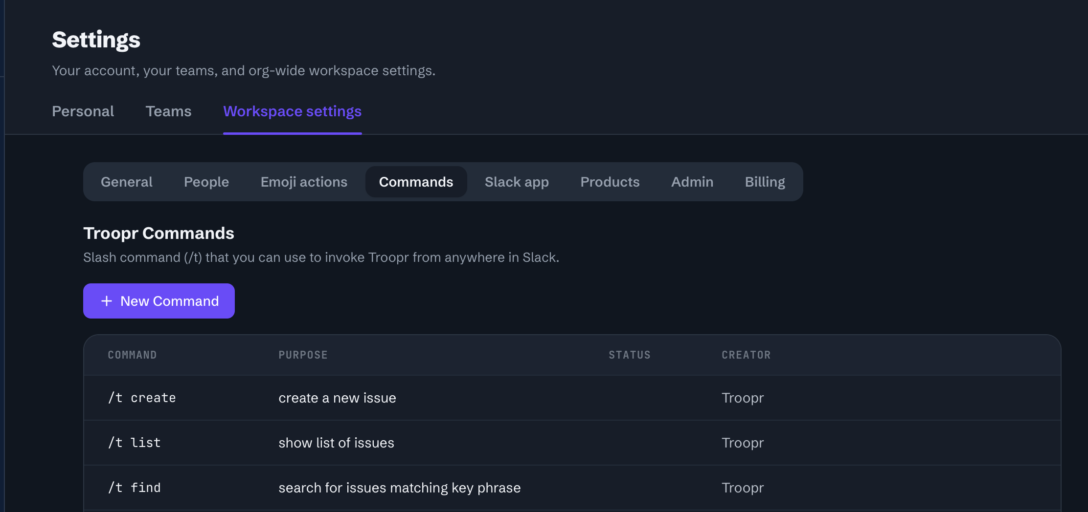The image size is (1088, 512).
Task: Open the Emoji actions sub-tab
Action: [304, 182]
